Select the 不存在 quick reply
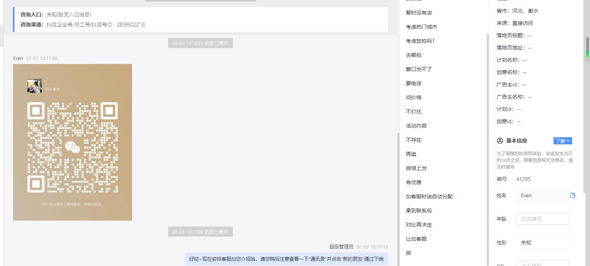 pyautogui.click(x=414, y=140)
